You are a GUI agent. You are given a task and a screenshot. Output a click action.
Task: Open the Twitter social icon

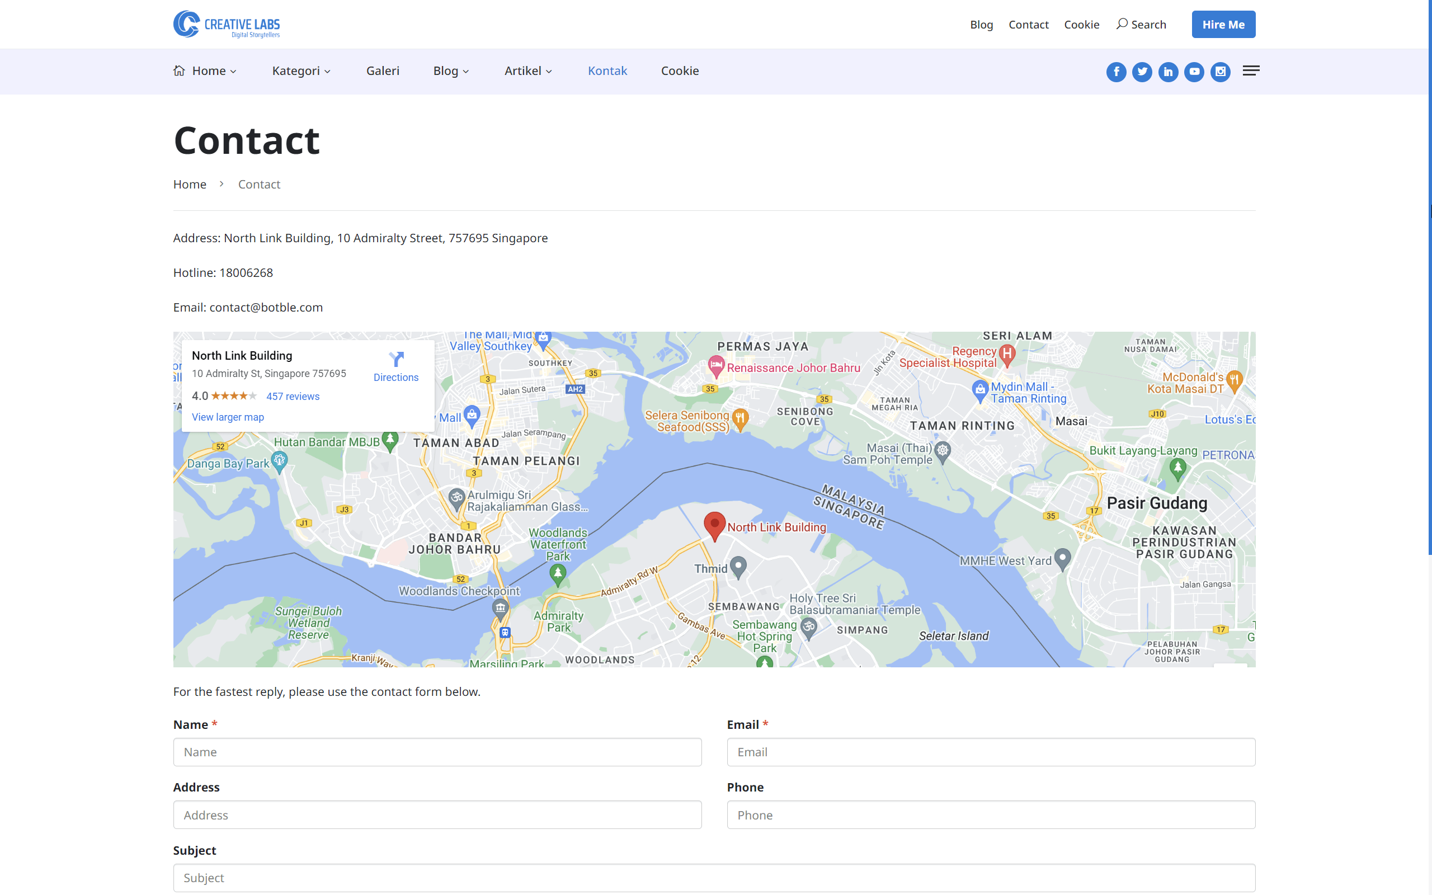point(1142,72)
